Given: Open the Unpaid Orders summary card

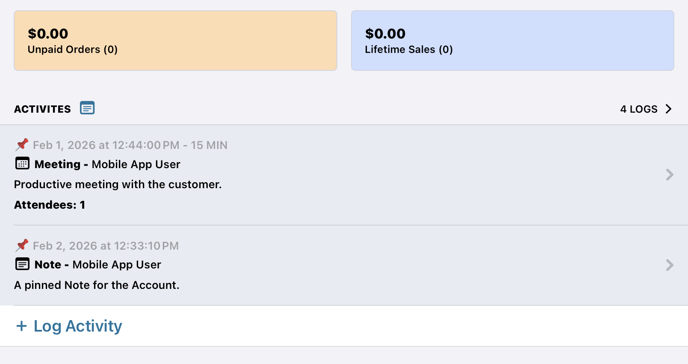Looking at the screenshot, I should coord(175,41).
